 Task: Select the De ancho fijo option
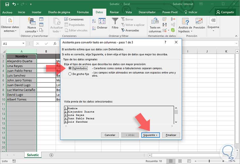[x=70, y=74]
